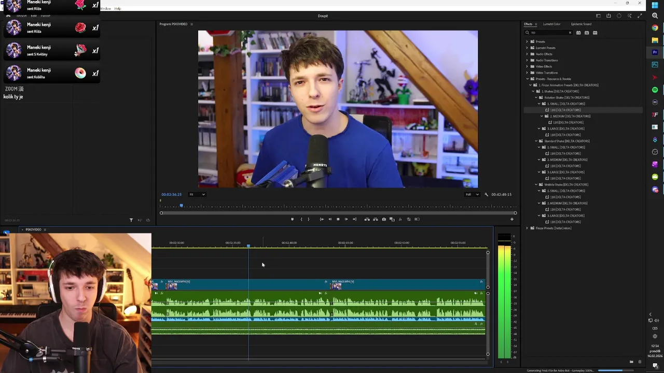The height and width of the screenshot is (373, 664).
Task: Click the Mark Out bracket button
Action: 309,219
